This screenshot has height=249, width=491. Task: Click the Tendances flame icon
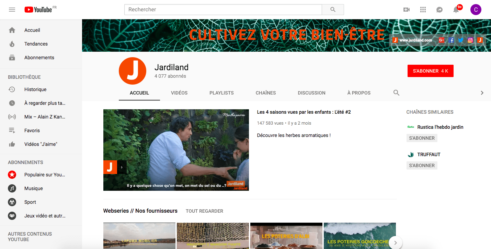click(12, 44)
